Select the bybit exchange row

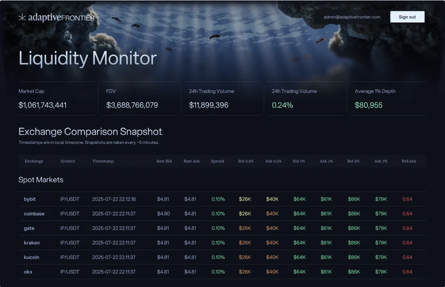click(30, 199)
